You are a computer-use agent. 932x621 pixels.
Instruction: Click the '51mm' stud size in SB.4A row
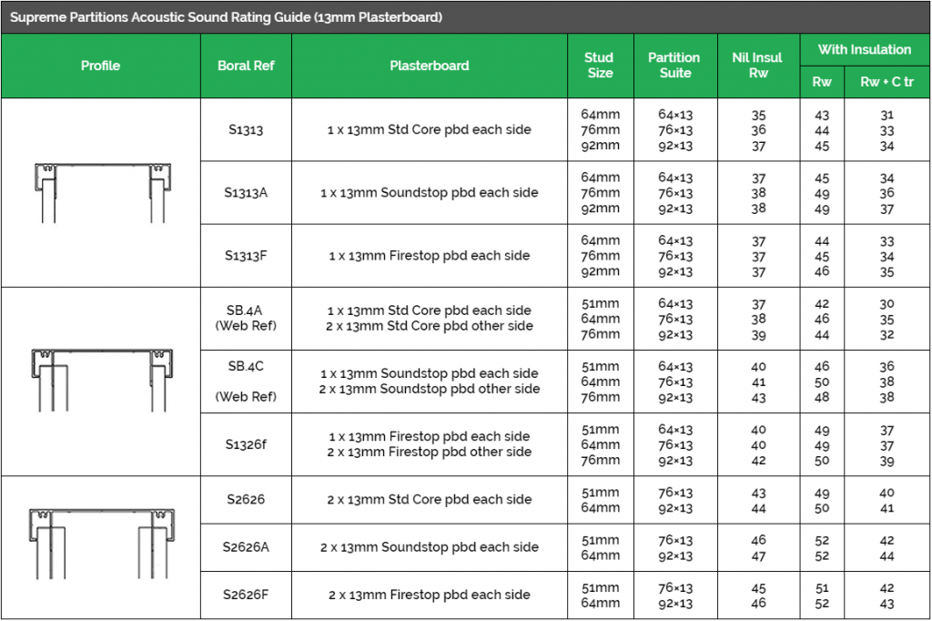[601, 303]
